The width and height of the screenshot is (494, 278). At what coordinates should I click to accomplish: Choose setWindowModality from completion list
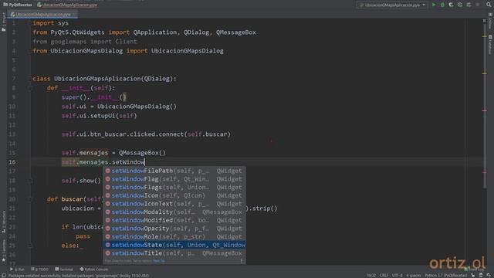pyautogui.click(x=174, y=212)
